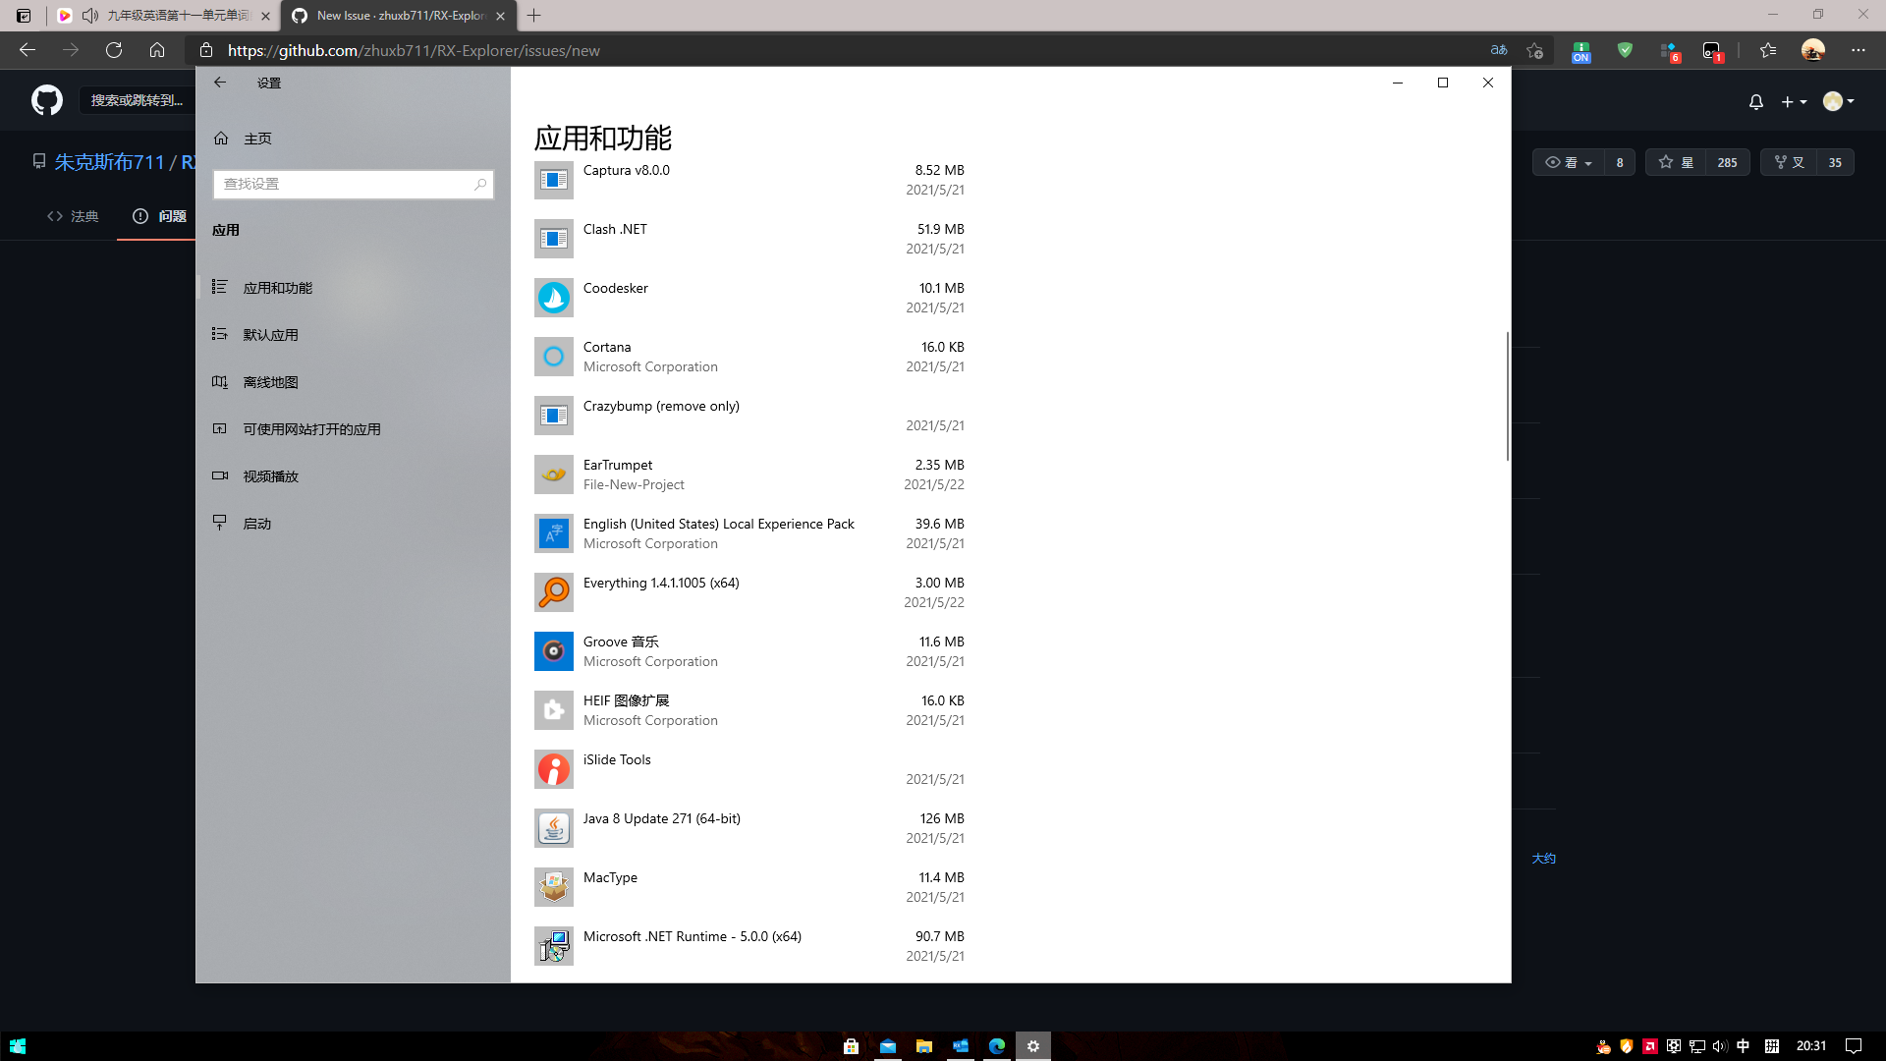1886x1061 pixels.
Task: Select the Coodesker sailboat icon
Action: tap(554, 298)
